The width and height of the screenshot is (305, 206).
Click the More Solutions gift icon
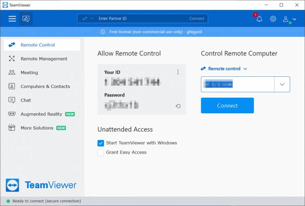[12, 128]
